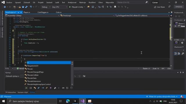Click the feedback icon beside Live Share
This screenshot has height=104, width=186.
tap(169, 7)
